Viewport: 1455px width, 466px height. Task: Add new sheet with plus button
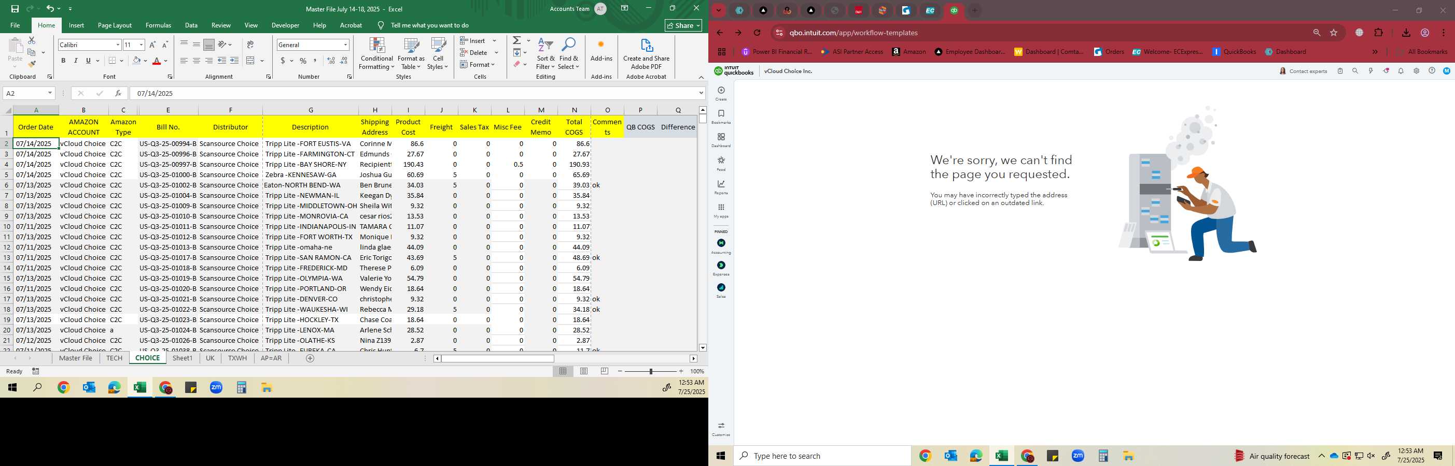310,358
